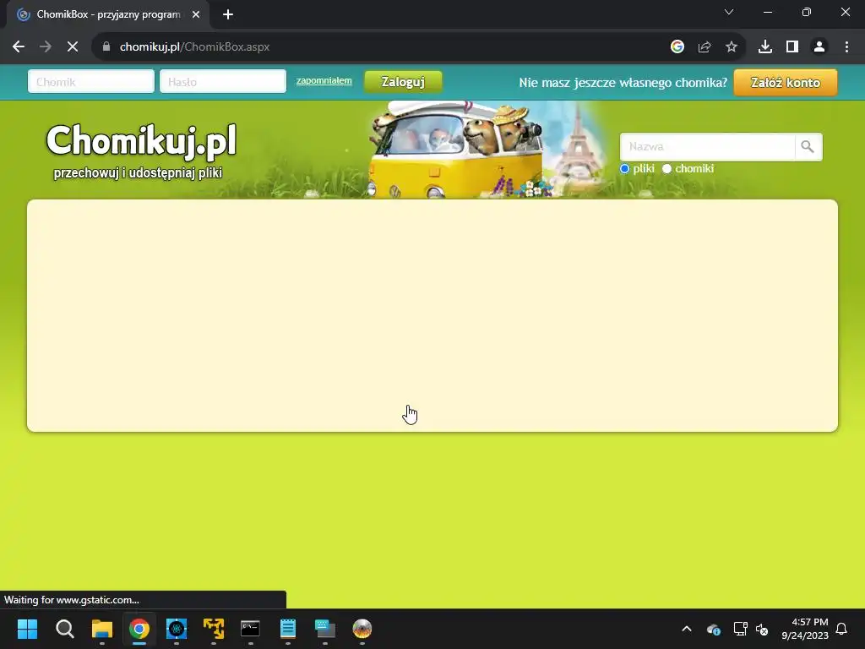Click the padlock site info icon
This screenshot has width=865, height=649.
coord(106,47)
